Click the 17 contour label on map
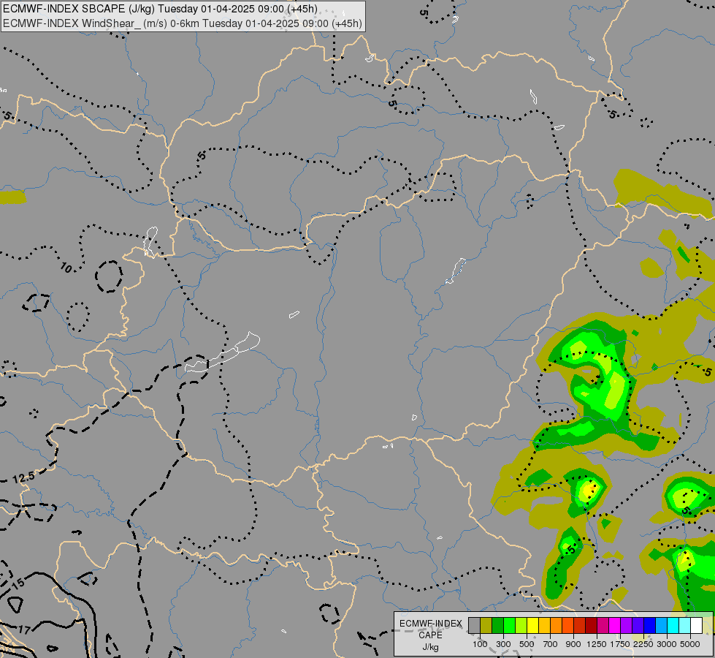715x658 pixels. (x=24, y=630)
